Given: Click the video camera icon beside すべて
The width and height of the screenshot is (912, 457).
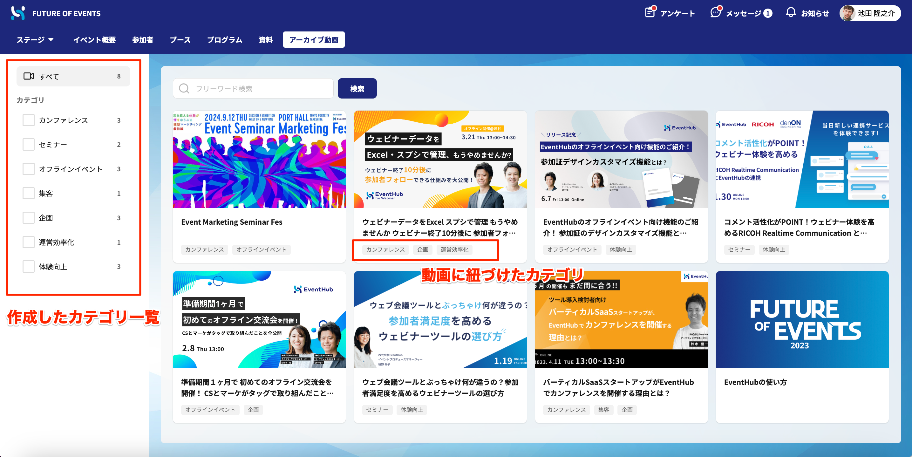Looking at the screenshot, I should [29, 76].
